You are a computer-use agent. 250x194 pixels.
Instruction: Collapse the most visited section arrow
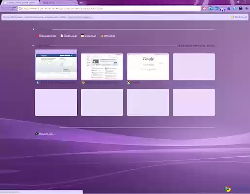tap(33, 46)
